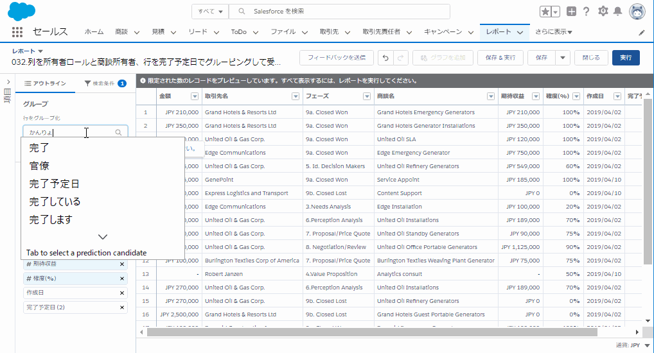Click the group rows search field
654x353 pixels.
(75, 132)
